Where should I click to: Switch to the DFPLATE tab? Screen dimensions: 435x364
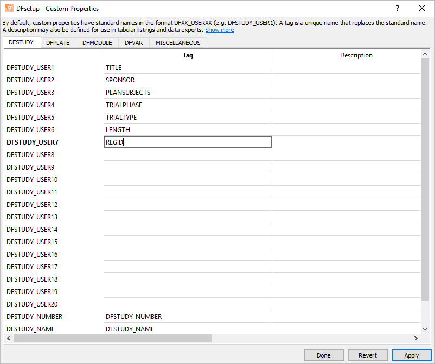click(58, 43)
